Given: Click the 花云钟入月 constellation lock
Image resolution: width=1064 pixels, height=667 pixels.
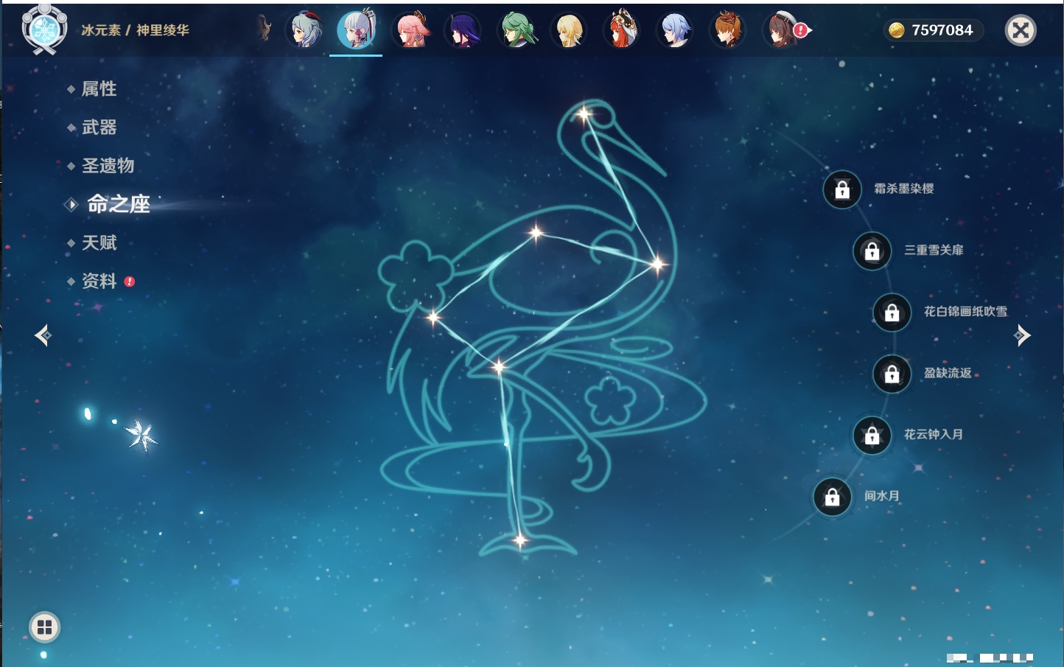Looking at the screenshot, I should [872, 435].
